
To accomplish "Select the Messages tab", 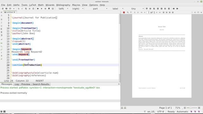I will click(7, 84).
